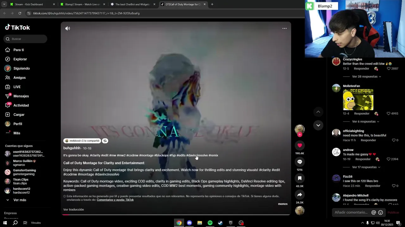Open LIVE section
Screen dimensions: 405x227
pyautogui.click(x=17, y=87)
